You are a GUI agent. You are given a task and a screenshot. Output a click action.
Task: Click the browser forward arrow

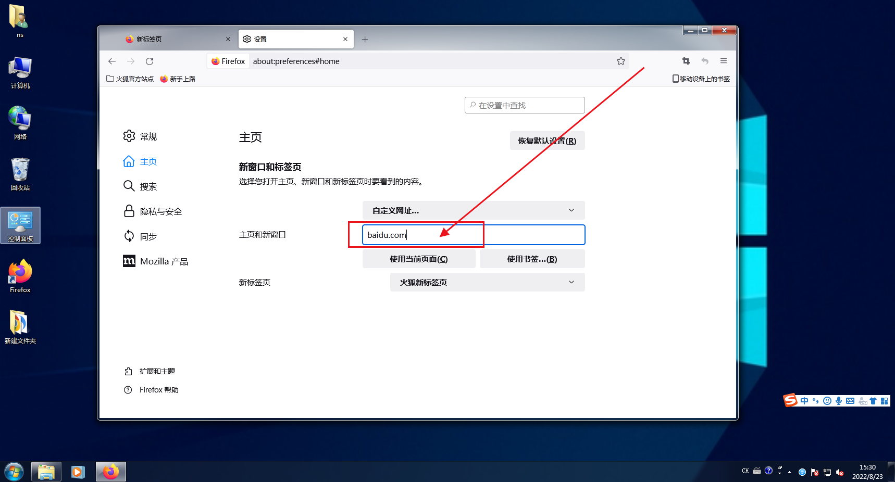[131, 61]
